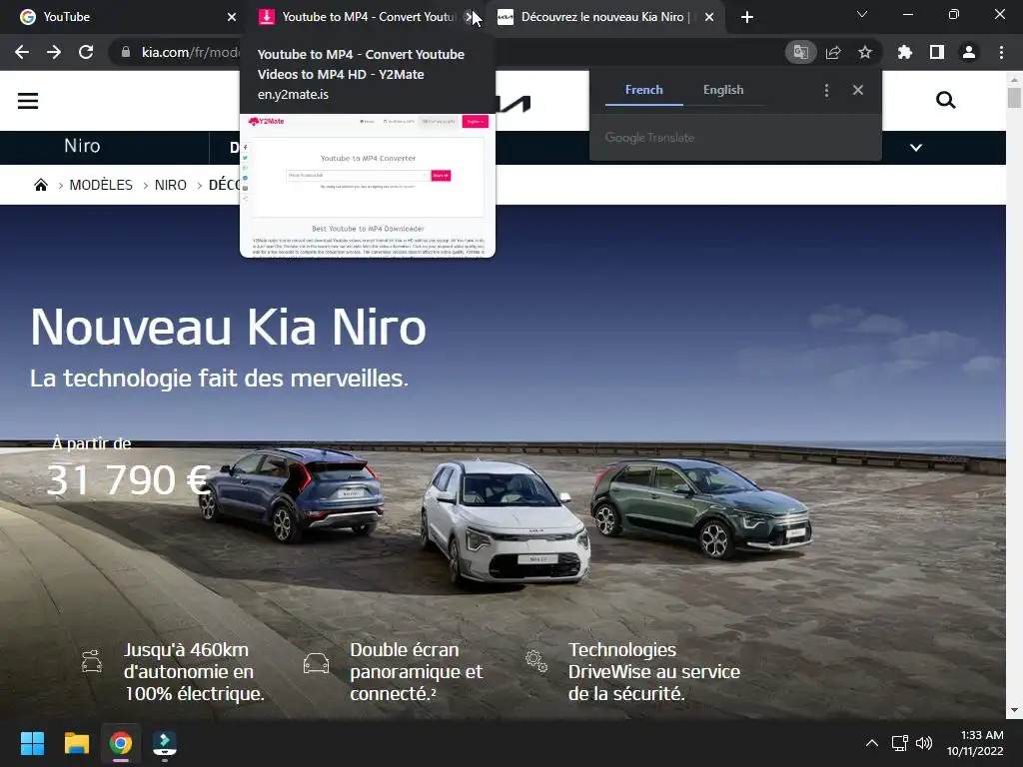Click the Y2Mate tab preview thumbnail
The image size is (1023, 767).
(368, 186)
